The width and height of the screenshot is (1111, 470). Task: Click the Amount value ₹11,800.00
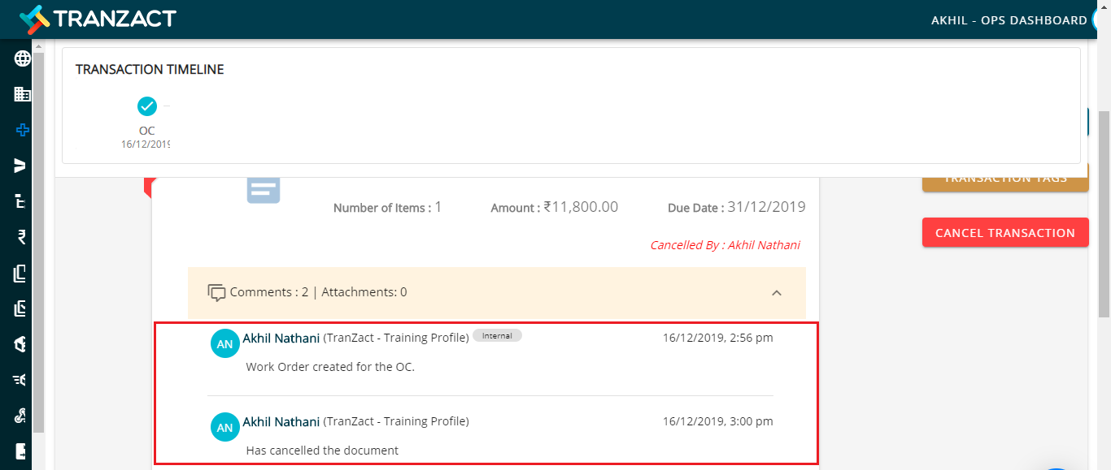[x=581, y=207]
